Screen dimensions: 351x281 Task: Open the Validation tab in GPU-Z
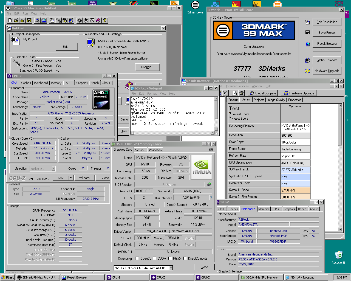[x=155, y=150]
